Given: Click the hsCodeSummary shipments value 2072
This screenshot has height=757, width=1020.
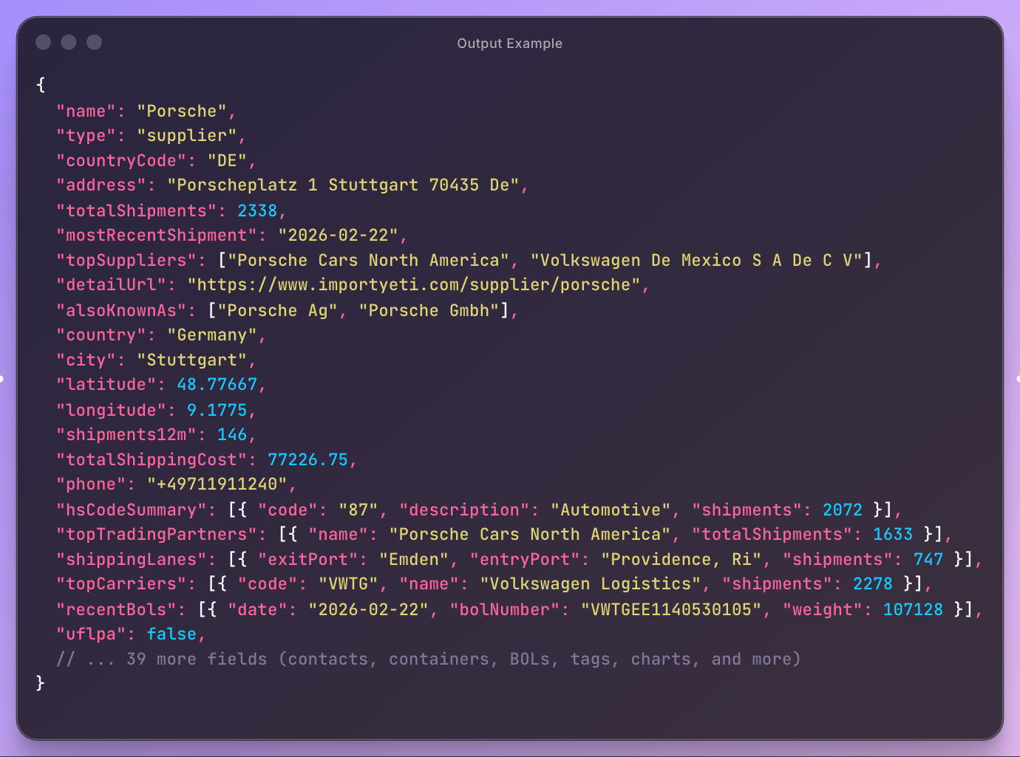Looking at the screenshot, I should tap(843, 510).
